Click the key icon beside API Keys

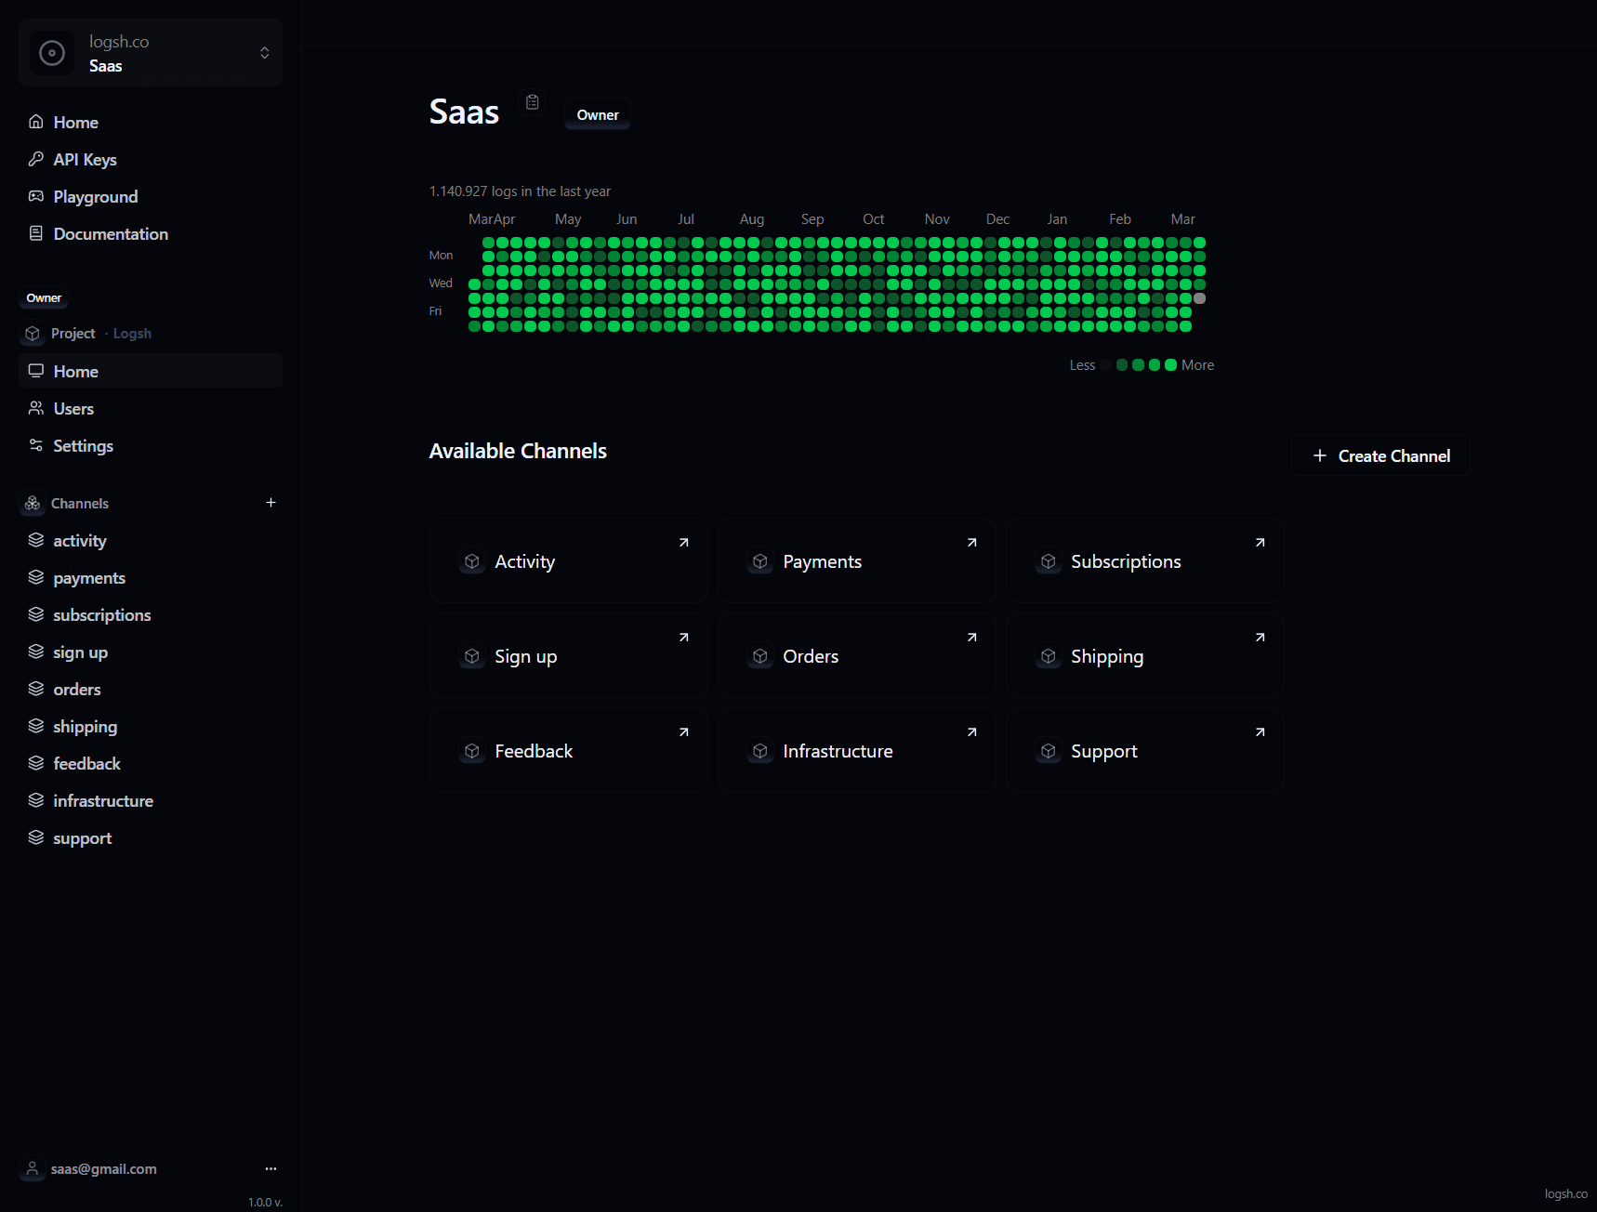(x=36, y=159)
